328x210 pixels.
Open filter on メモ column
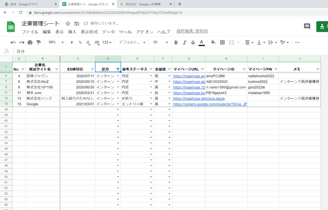pos(318,69)
